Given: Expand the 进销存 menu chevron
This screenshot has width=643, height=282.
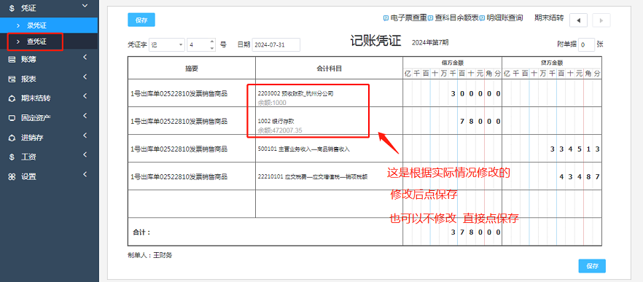Looking at the screenshot, I should (85, 136).
